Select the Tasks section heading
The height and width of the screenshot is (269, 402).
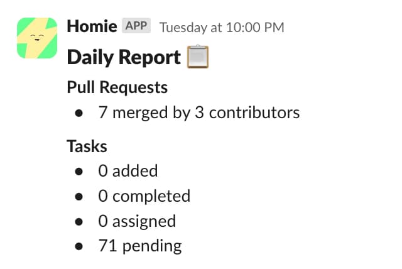click(87, 146)
